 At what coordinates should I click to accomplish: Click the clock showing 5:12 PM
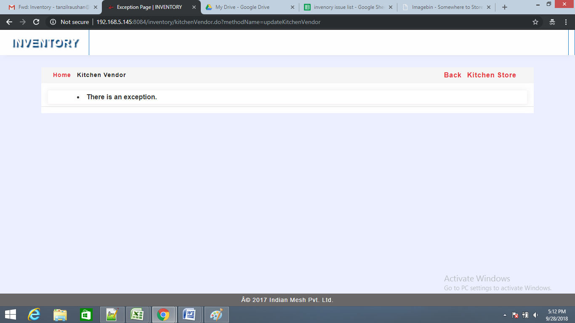click(x=557, y=315)
